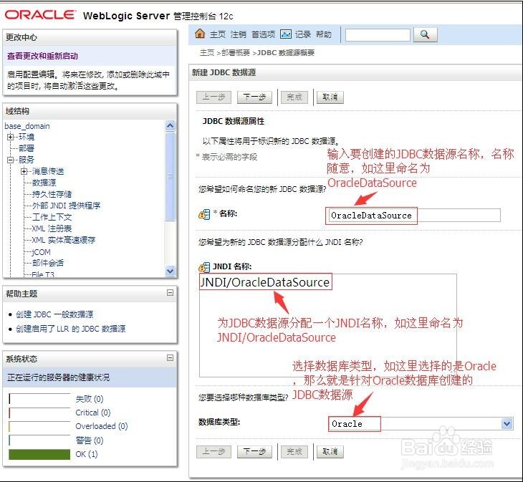Open 首选项 in the top toolbar
The image size is (523, 482).
click(263, 34)
